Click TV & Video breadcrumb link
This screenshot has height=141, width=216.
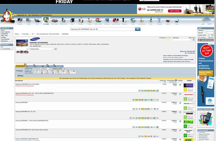(x=25, y=34)
